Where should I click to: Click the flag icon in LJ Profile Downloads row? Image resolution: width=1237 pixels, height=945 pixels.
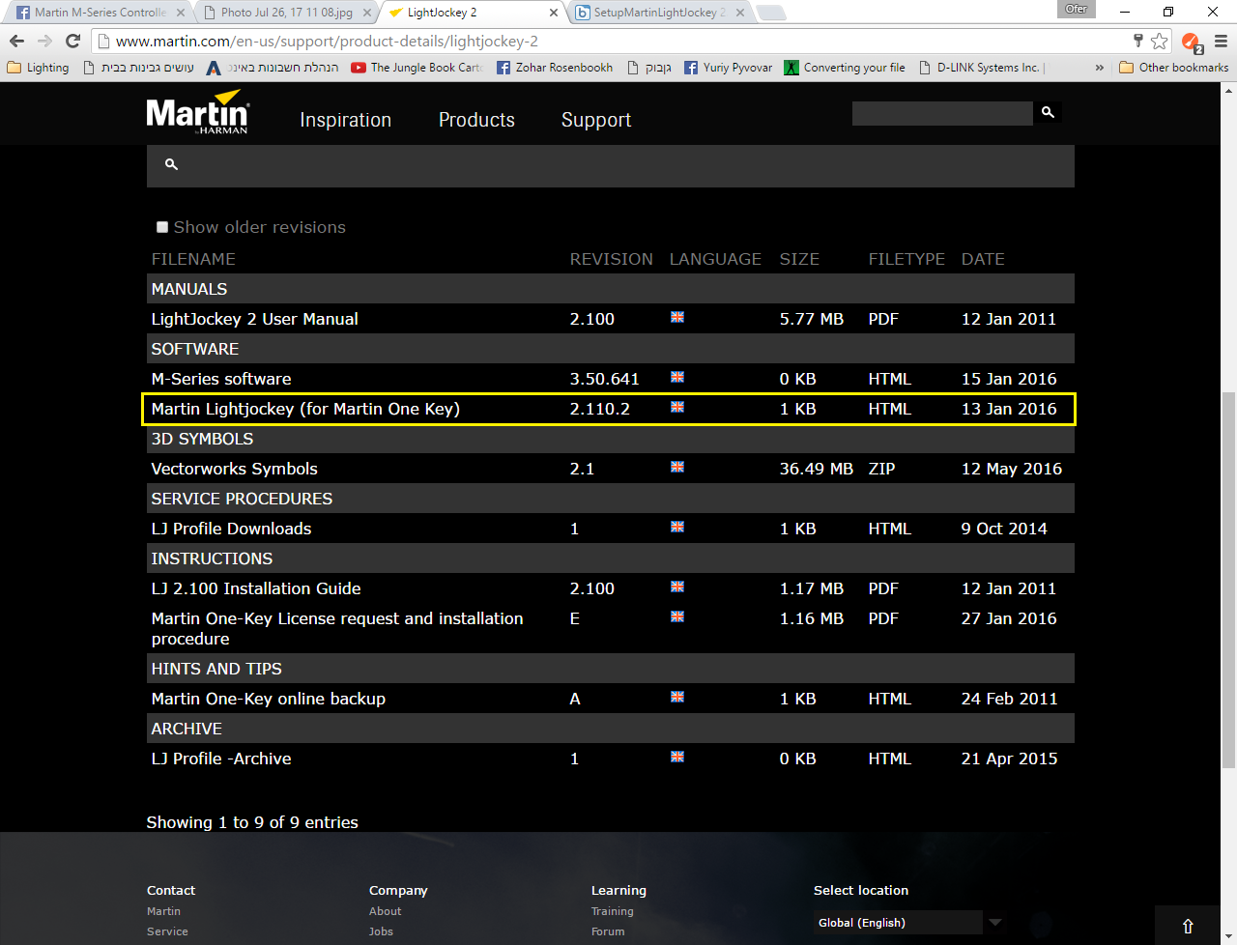(x=677, y=527)
